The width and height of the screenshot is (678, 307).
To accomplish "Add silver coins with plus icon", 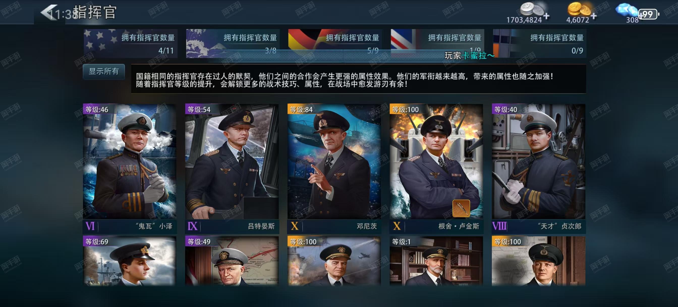I will (x=546, y=16).
